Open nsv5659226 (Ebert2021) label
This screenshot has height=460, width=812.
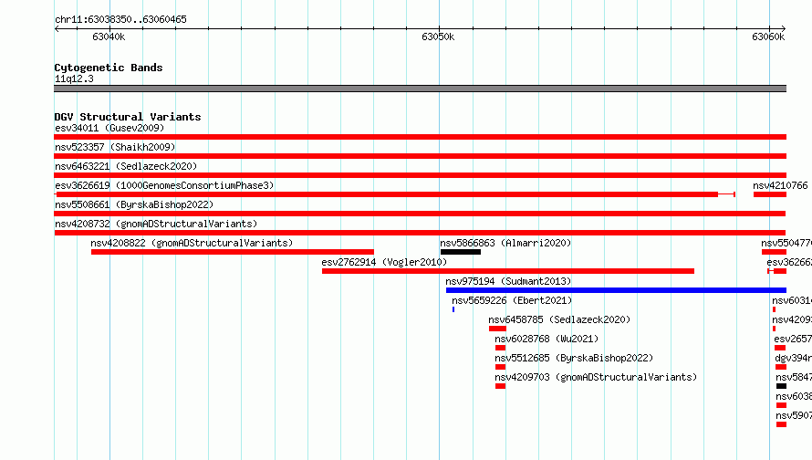(x=512, y=300)
